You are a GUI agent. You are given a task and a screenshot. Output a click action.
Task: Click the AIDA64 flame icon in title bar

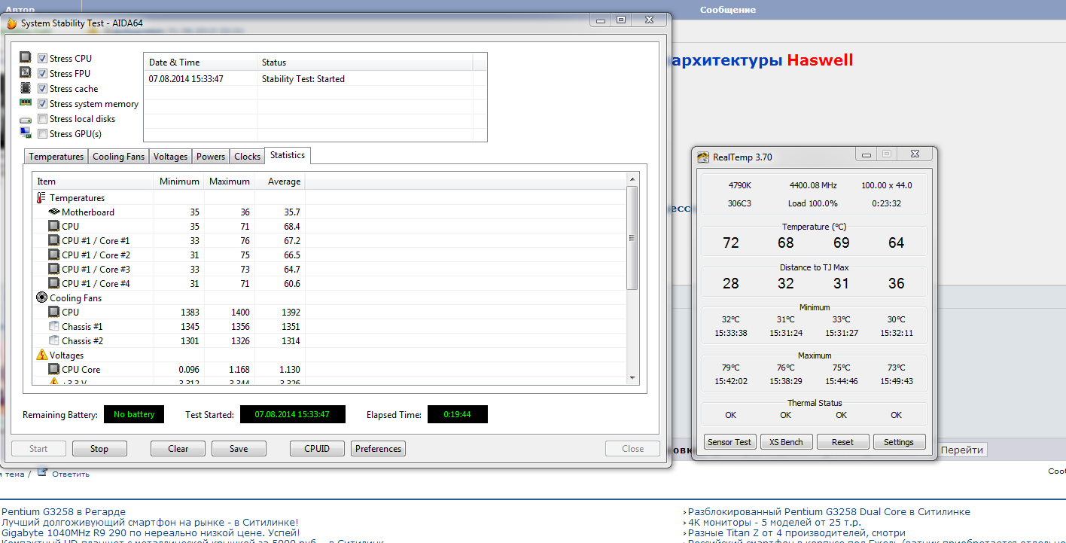(x=11, y=23)
